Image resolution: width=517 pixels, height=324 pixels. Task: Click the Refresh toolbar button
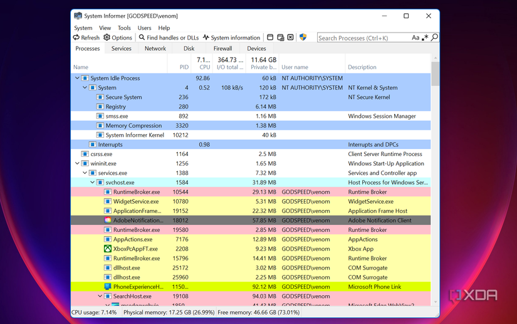coord(86,38)
